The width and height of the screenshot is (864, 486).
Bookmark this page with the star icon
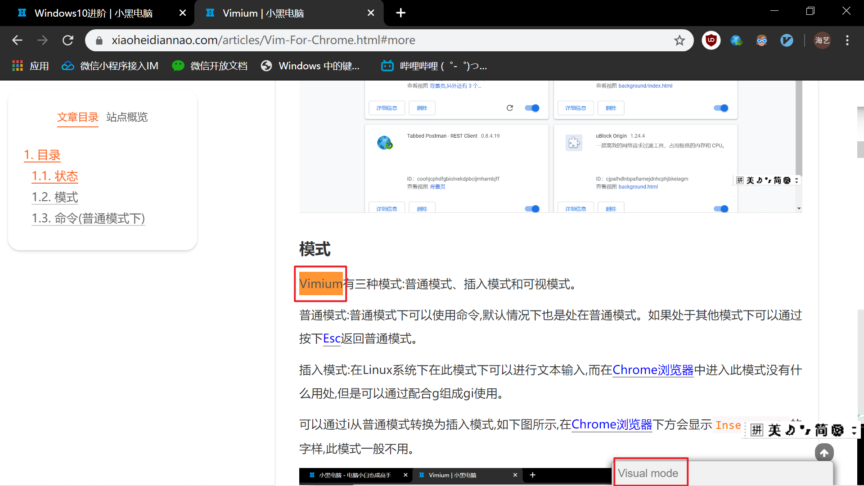tap(679, 40)
